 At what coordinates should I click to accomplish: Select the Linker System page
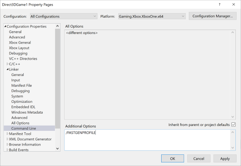(17, 96)
